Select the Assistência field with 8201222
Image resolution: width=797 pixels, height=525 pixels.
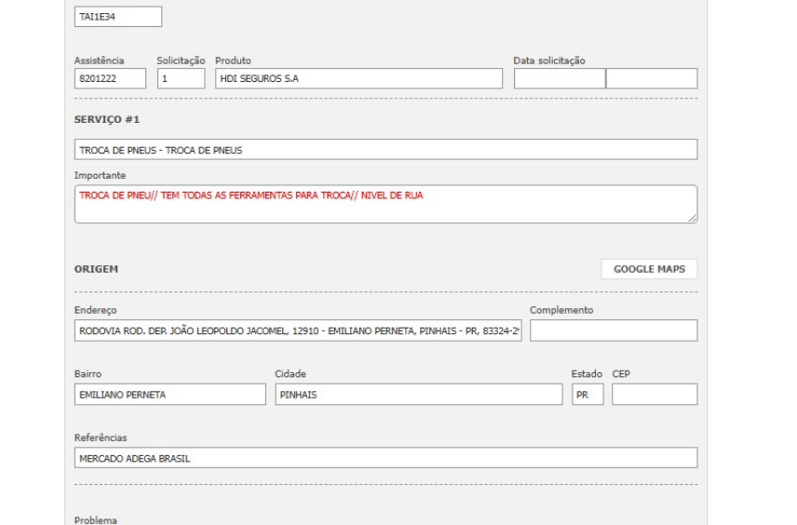pyautogui.click(x=110, y=79)
